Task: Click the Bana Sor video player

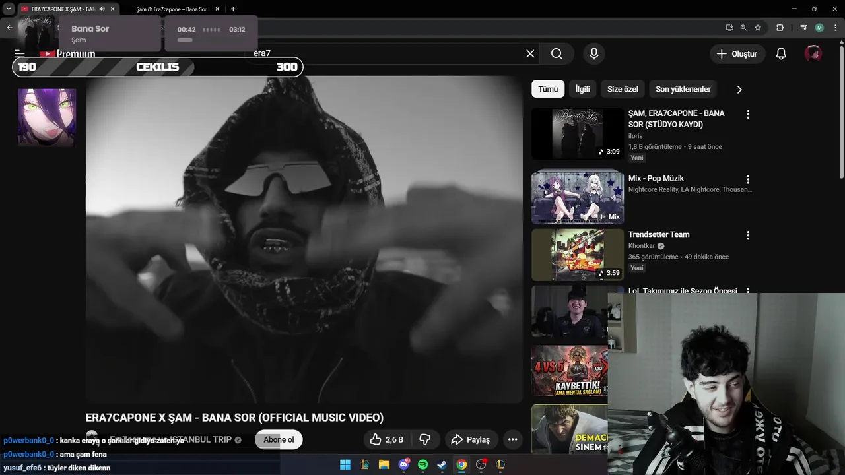Action: [x=304, y=239]
